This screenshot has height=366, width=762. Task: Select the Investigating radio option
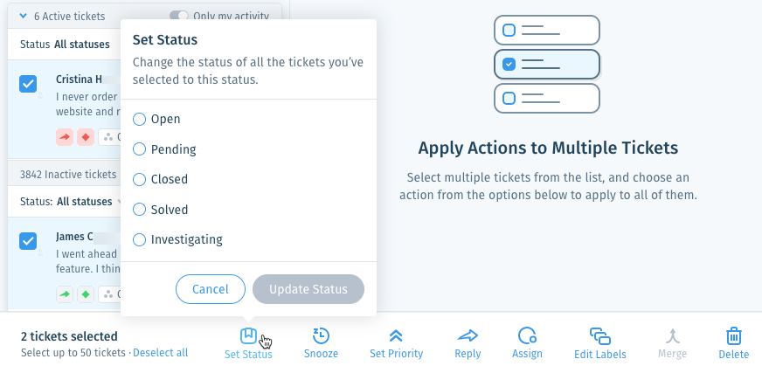(x=140, y=239)
